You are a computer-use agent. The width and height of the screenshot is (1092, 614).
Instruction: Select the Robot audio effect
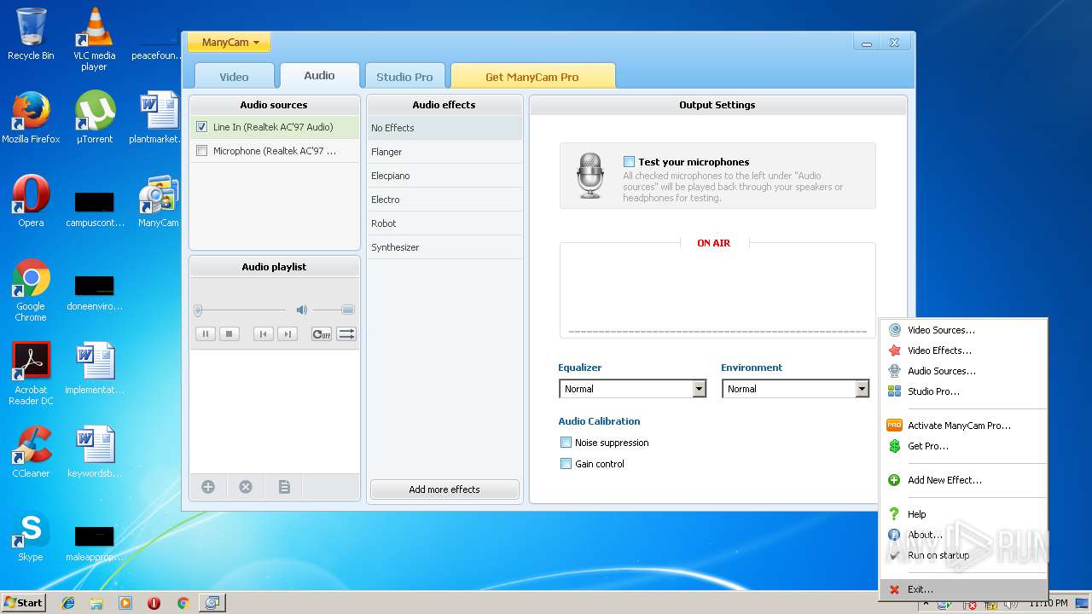coord(444,223)
